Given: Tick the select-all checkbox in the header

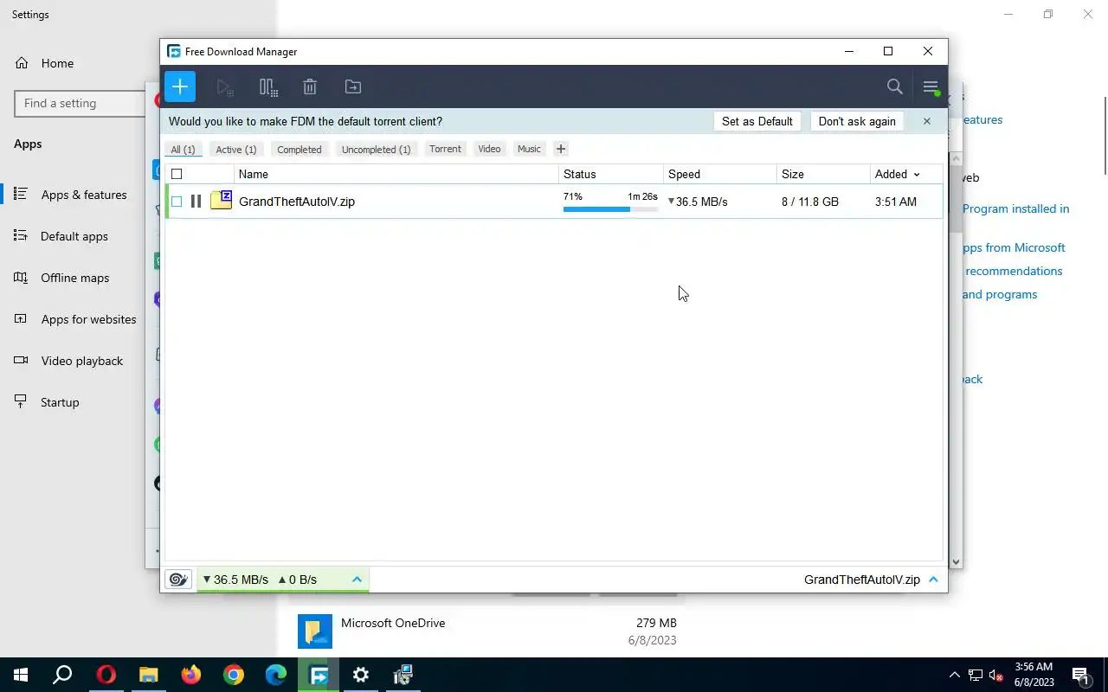Looking at the screenshot, I should tap(177, 174).
